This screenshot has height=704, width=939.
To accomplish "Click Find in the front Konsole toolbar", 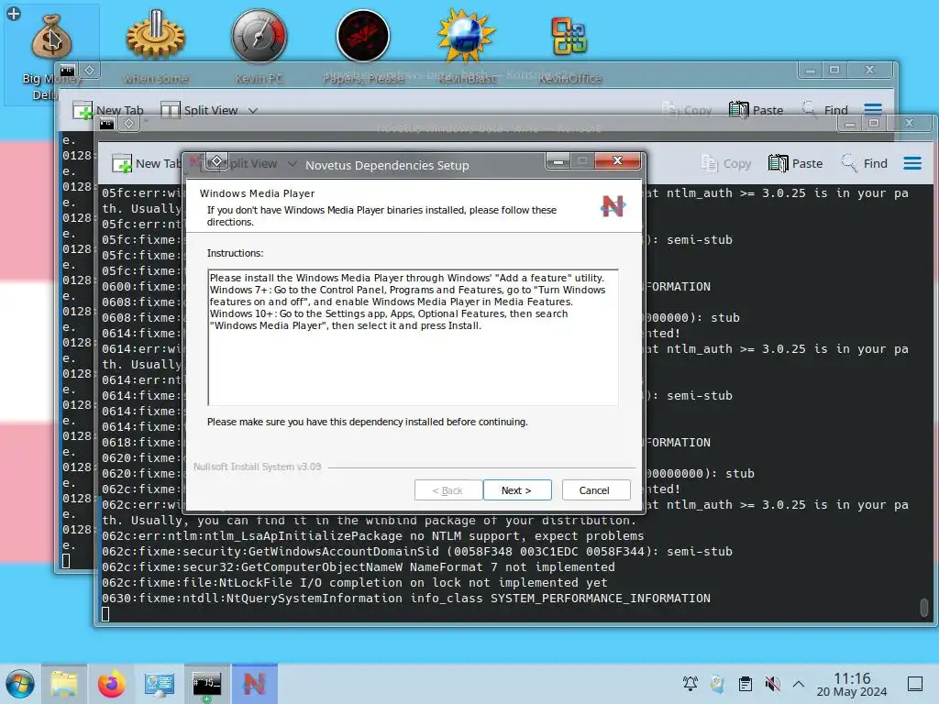I will [864, 163].
